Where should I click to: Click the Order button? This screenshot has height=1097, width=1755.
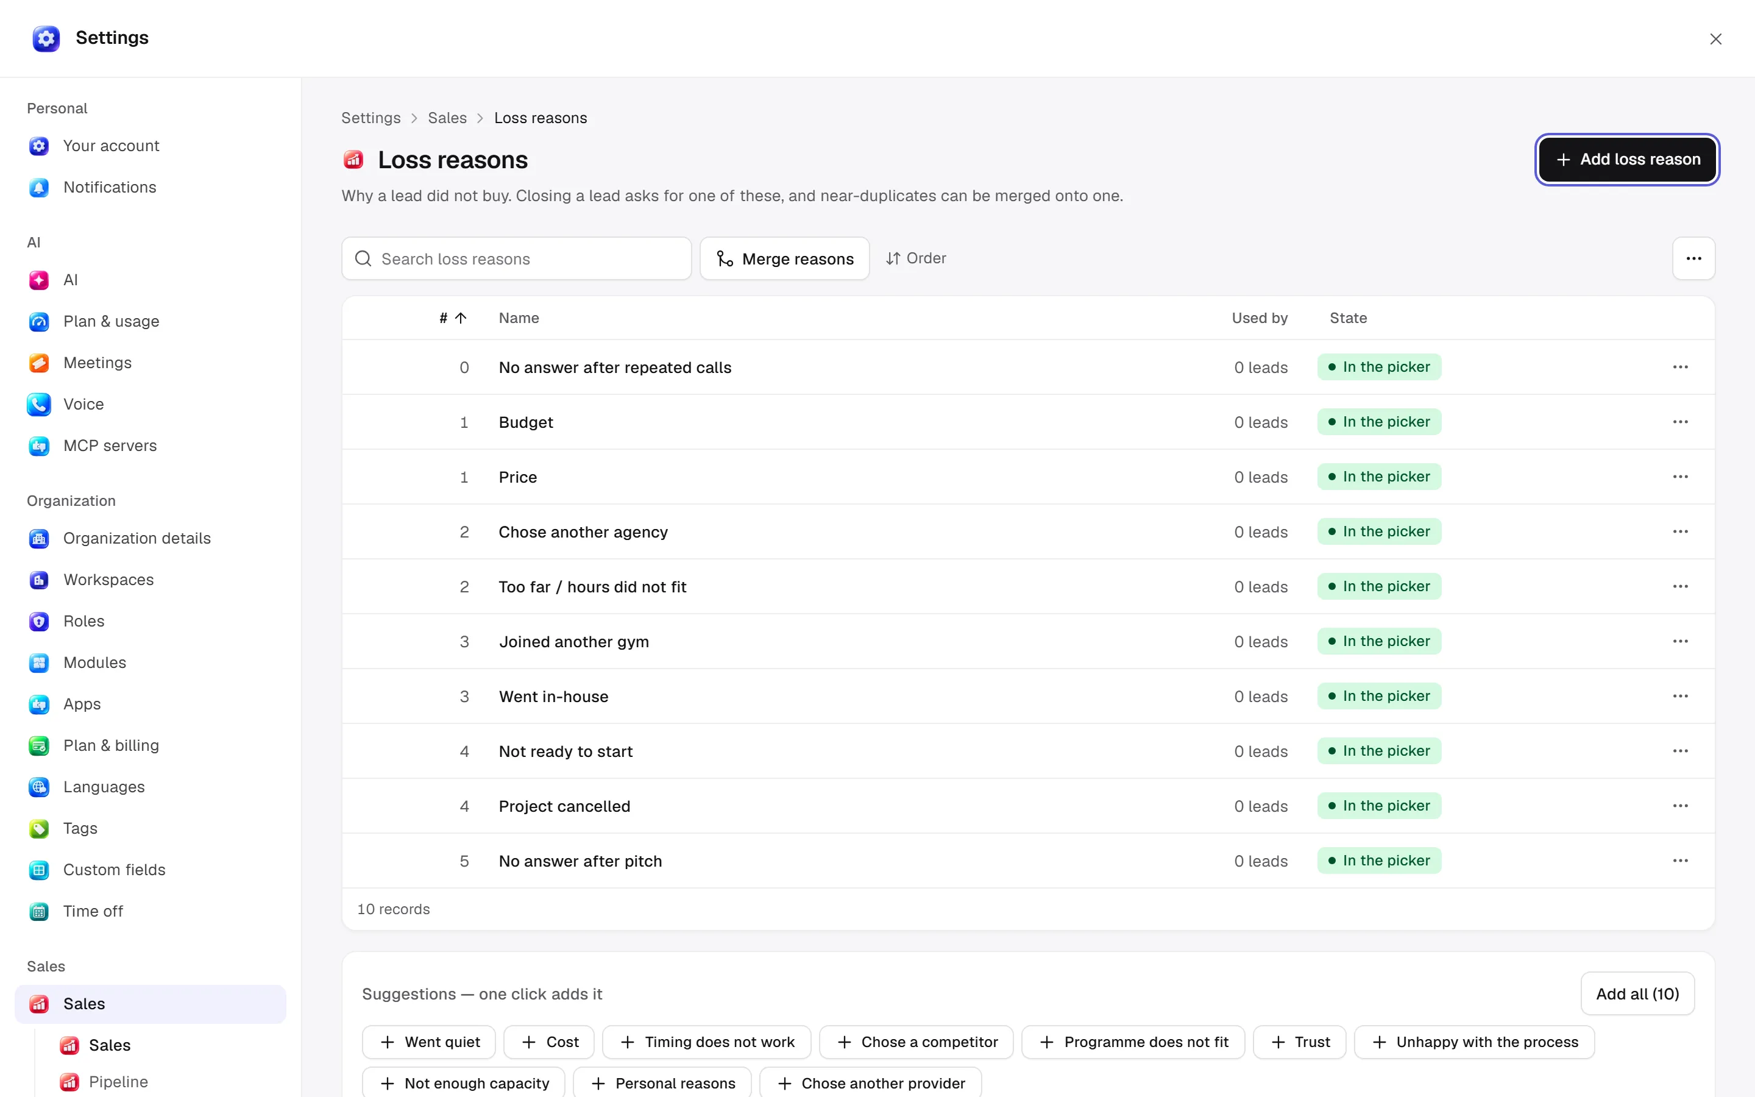coord(916,258)
